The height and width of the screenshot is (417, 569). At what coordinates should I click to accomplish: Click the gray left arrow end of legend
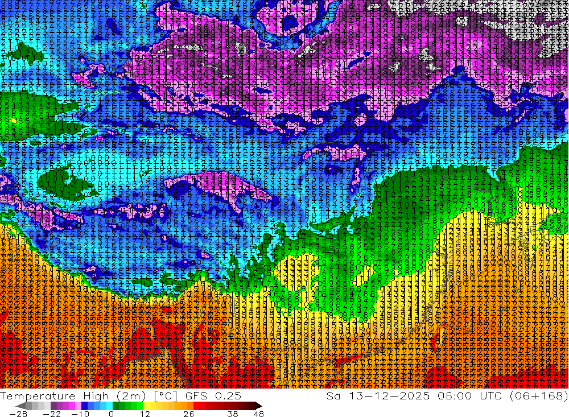tap(20, 406)
